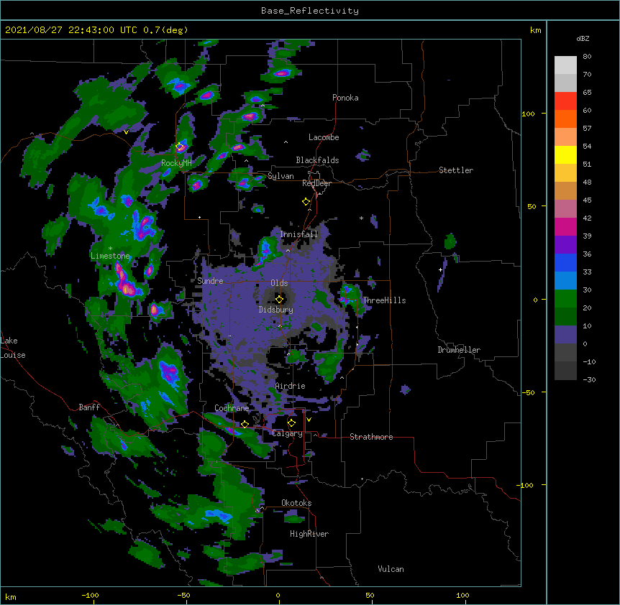Click the 45 value in dBZ legend
The image size is (620, 605).
(587, 200)
